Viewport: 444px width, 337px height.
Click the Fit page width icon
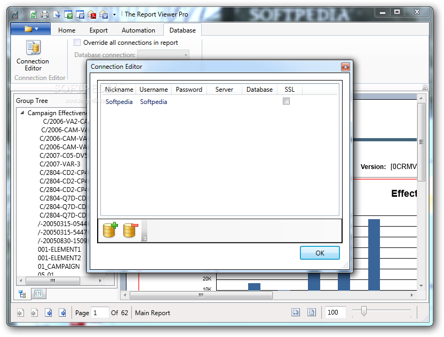coord(296,312)
